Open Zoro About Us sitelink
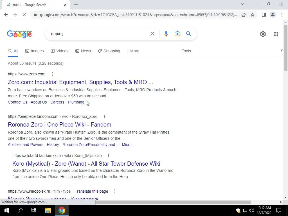Viewport: 288px width, 216px height. 39,102
